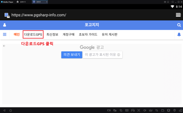Click the browser tabs menu icon next to URL
This screenshot has height=113, width=183.
pos(178,15)
